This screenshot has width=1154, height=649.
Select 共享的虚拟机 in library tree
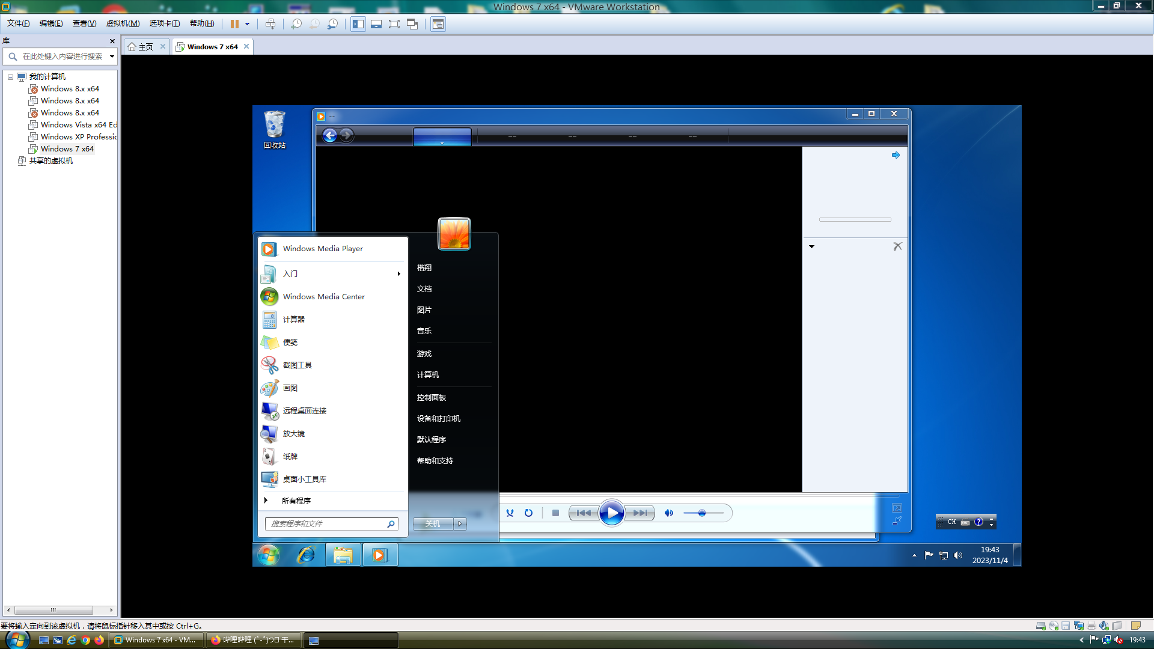[x=46, y=161]
